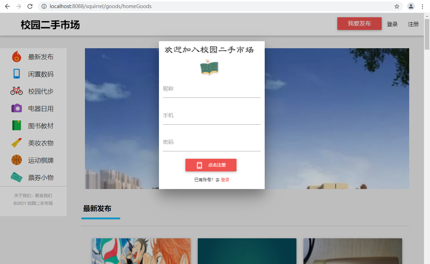Image resolution: width=430 pixels, height=264 pixels.
Task: Reload the page with the refresh icon
Action: tap(30, 6)
